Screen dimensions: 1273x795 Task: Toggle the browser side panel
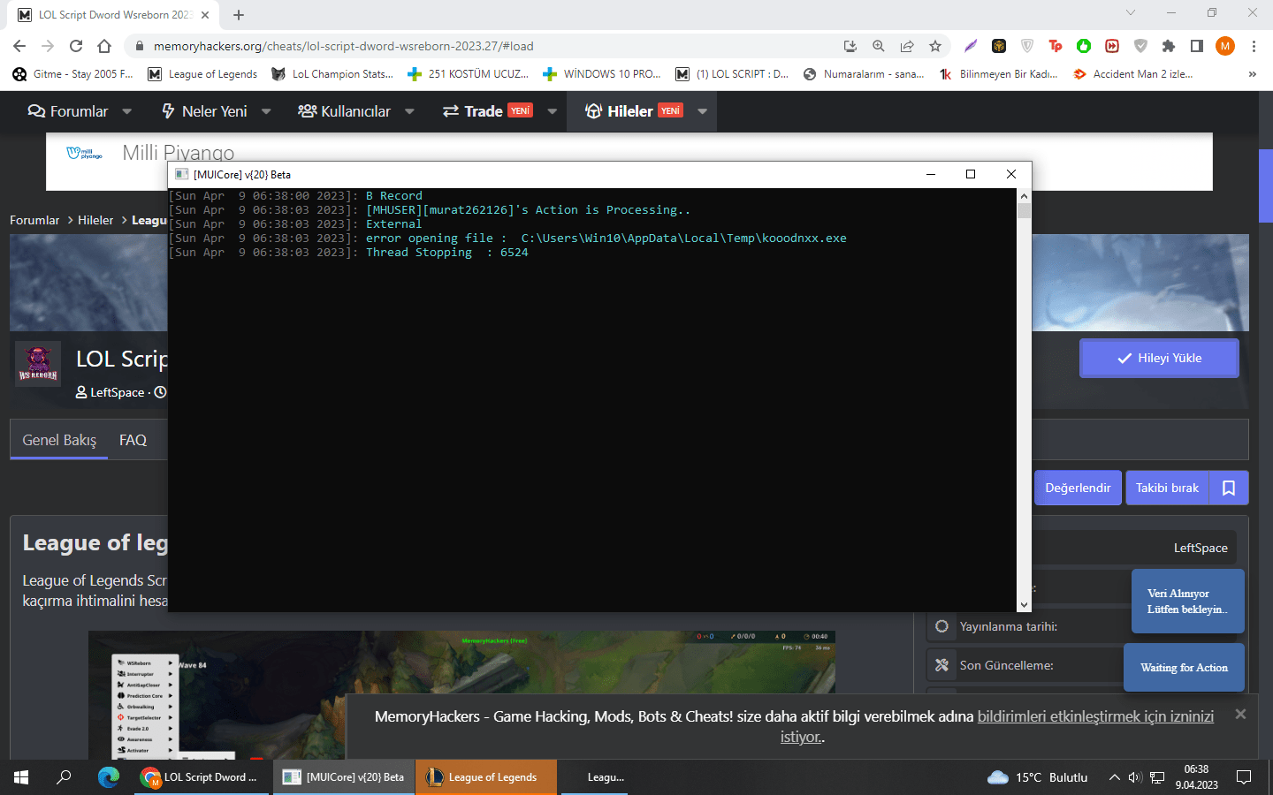pyautogui.click(x=1197, y=46)
